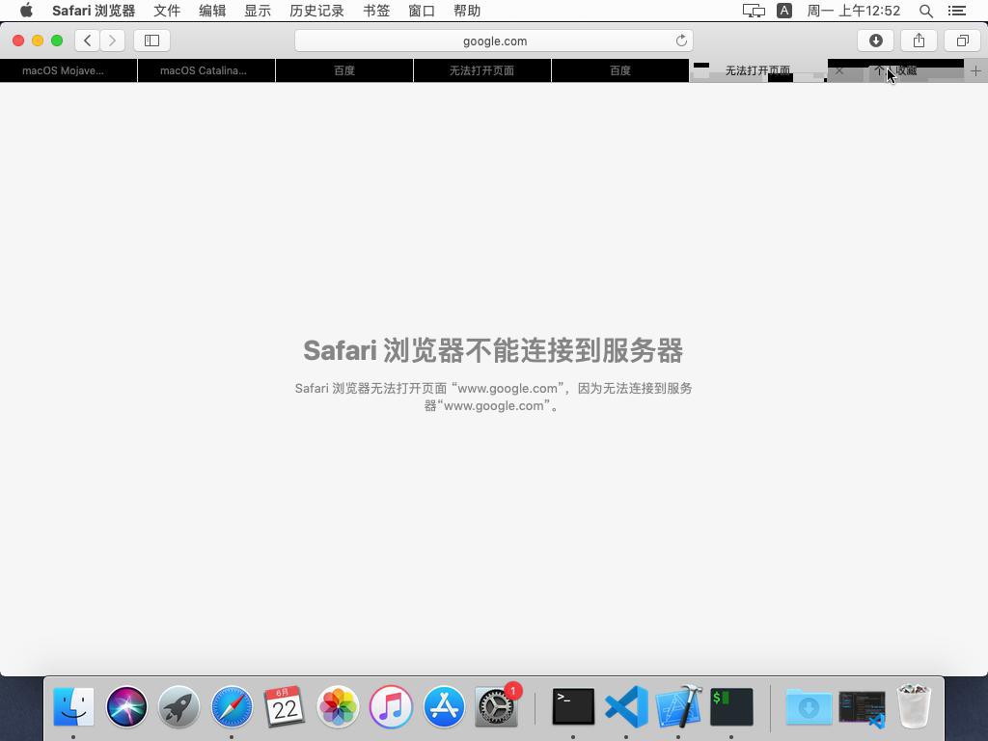988x741 pixels.
Task: Open the Safari 浏览器 menu
Action: 94,11
